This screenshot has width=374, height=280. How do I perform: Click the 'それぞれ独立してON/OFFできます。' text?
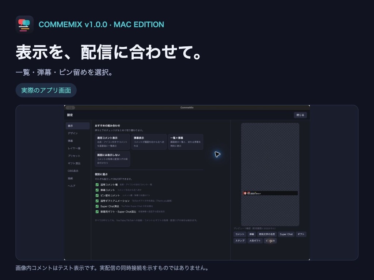pyautogui.click(x=113, y=179)
